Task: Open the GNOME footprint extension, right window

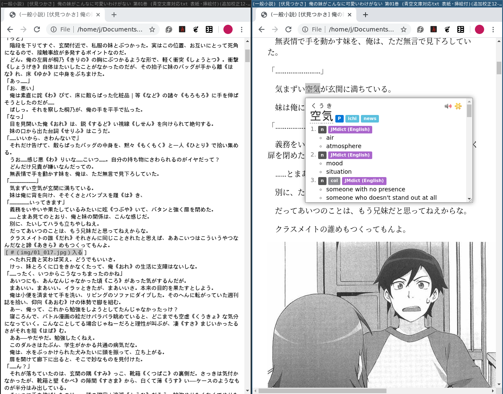Action: click(447, 29)
